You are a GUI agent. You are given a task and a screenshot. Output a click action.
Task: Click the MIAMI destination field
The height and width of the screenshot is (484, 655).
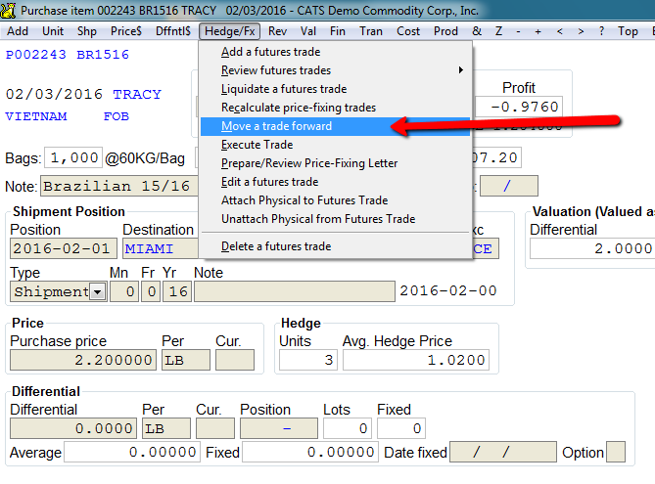pyautogui.click(x=161, y=248)
